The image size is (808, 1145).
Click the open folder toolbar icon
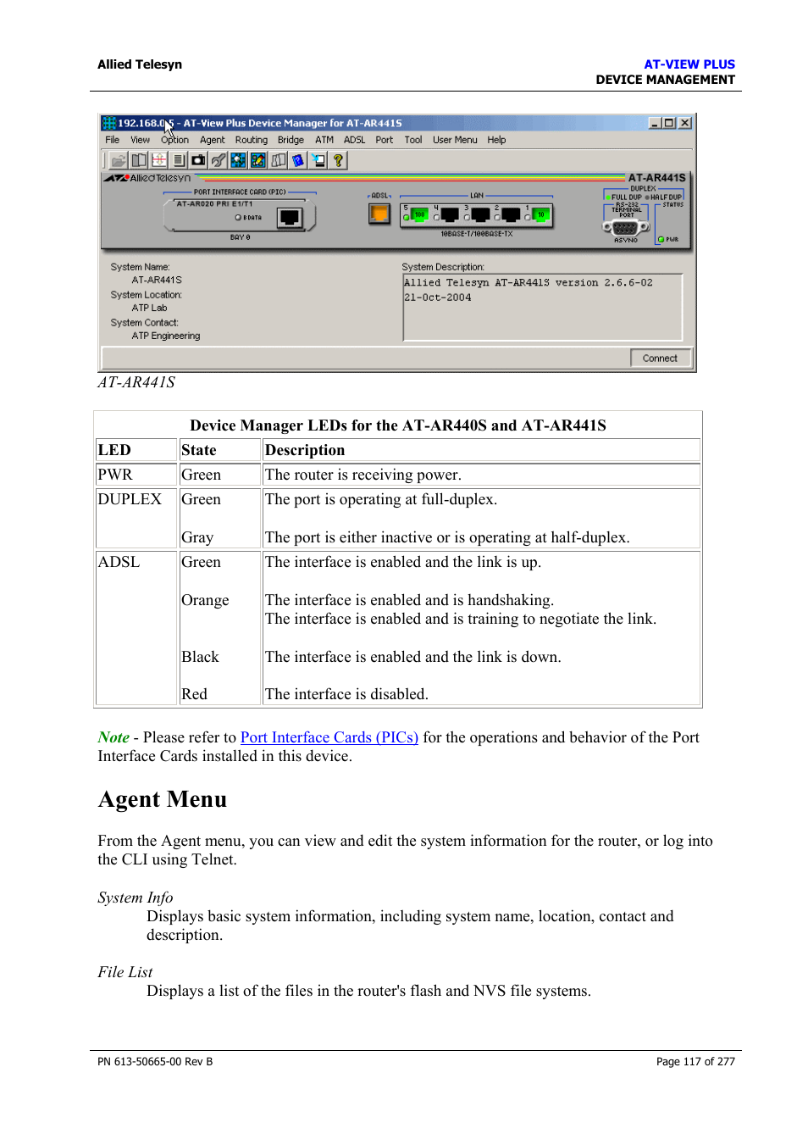tap(118, 160)
